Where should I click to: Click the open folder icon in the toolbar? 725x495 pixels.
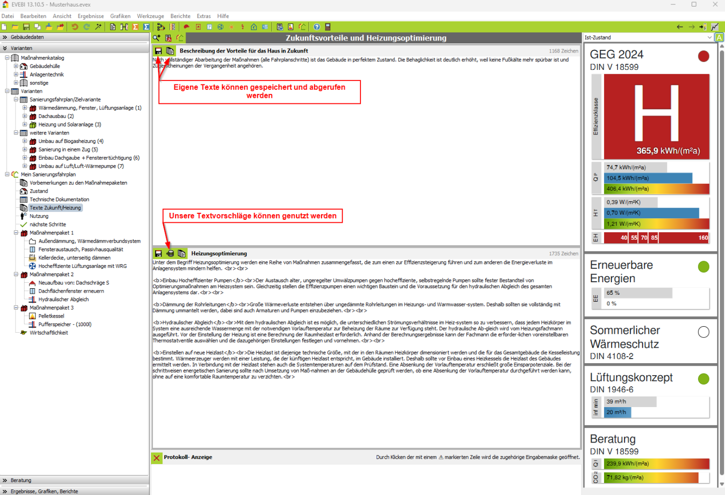coord(15,27)
